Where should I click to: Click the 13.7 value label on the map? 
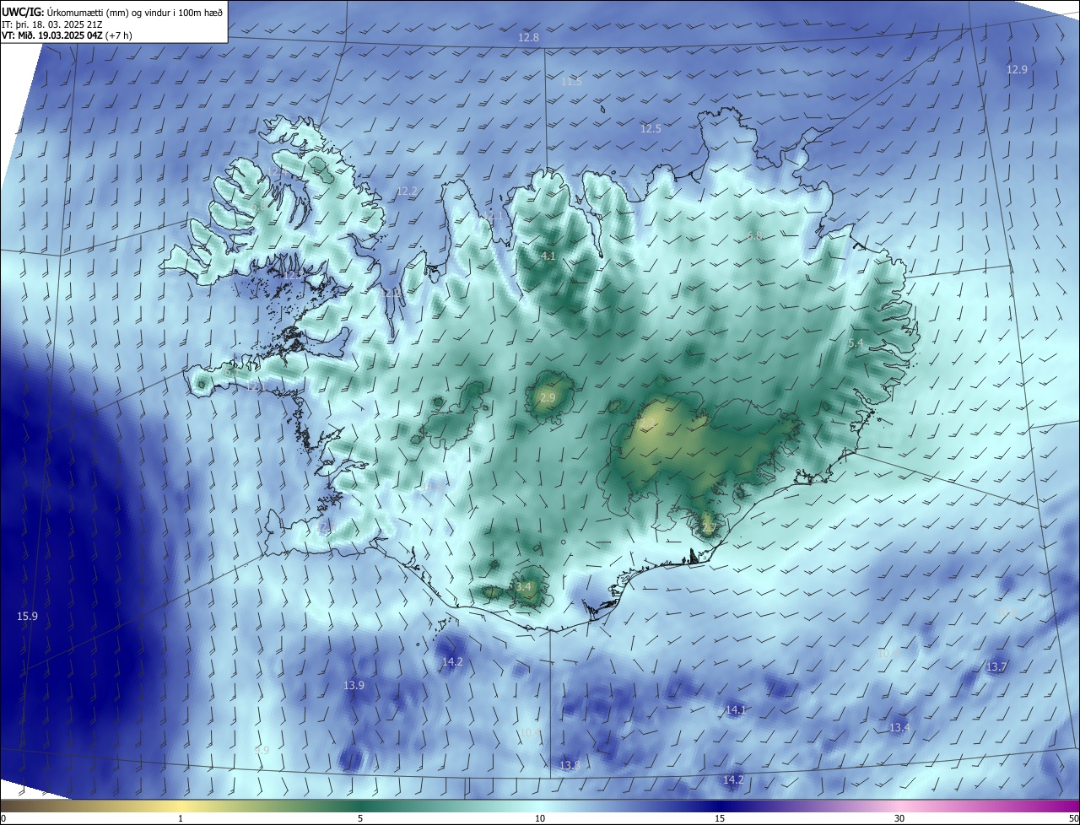(x=996, y=667)
